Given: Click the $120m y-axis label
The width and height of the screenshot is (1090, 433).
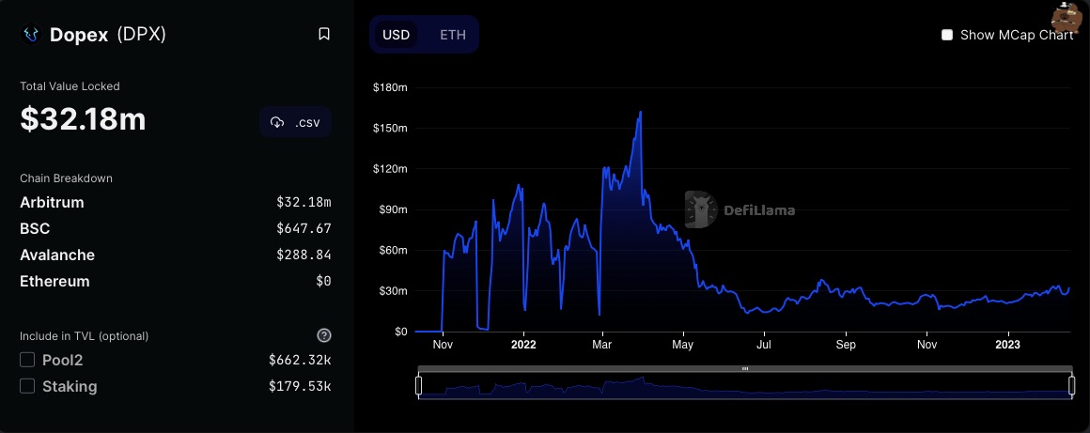Looking at the screenshot, I should point(390,169).
